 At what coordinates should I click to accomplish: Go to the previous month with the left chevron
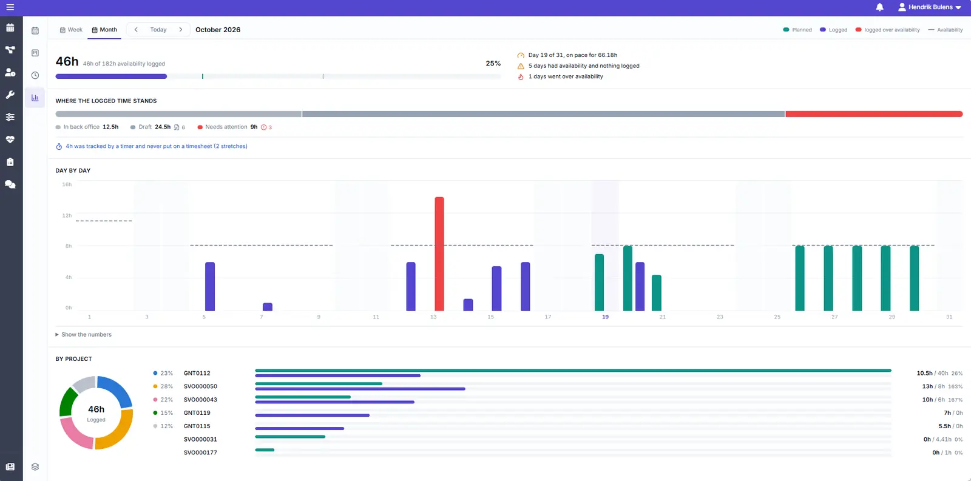pyautogui.click(x=136, y=30)
